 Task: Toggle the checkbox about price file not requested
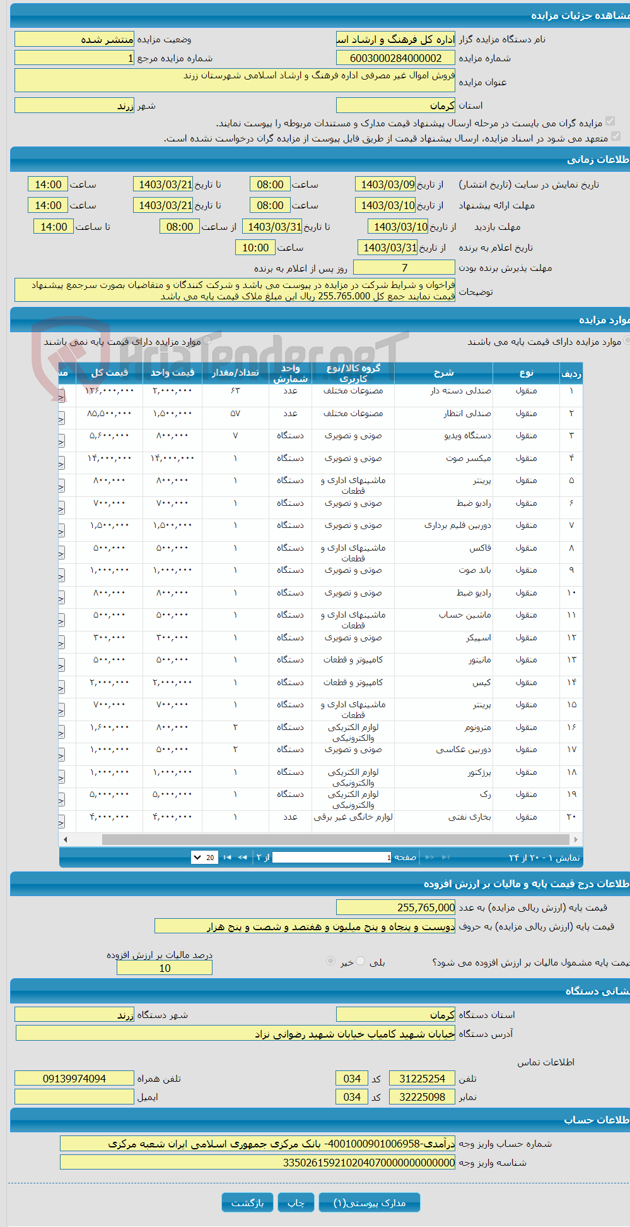click(616, 136)
